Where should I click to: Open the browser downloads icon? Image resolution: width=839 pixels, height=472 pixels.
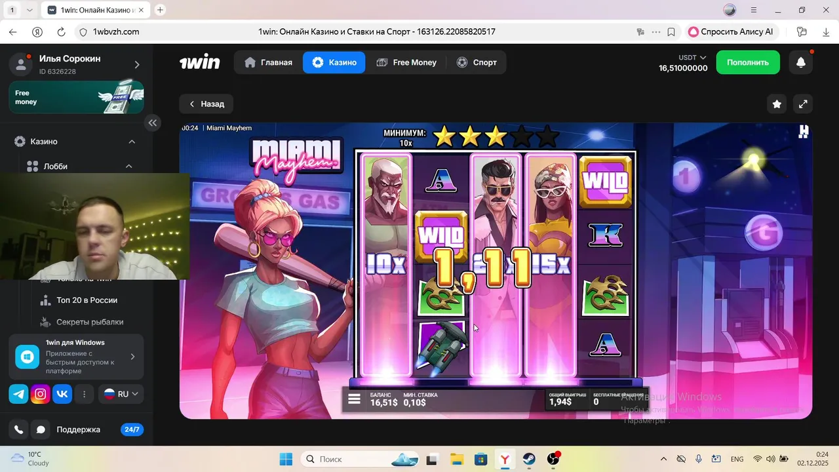pos(826,31)
